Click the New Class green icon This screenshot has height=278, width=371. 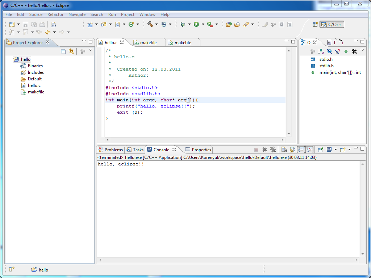(131, 24)
